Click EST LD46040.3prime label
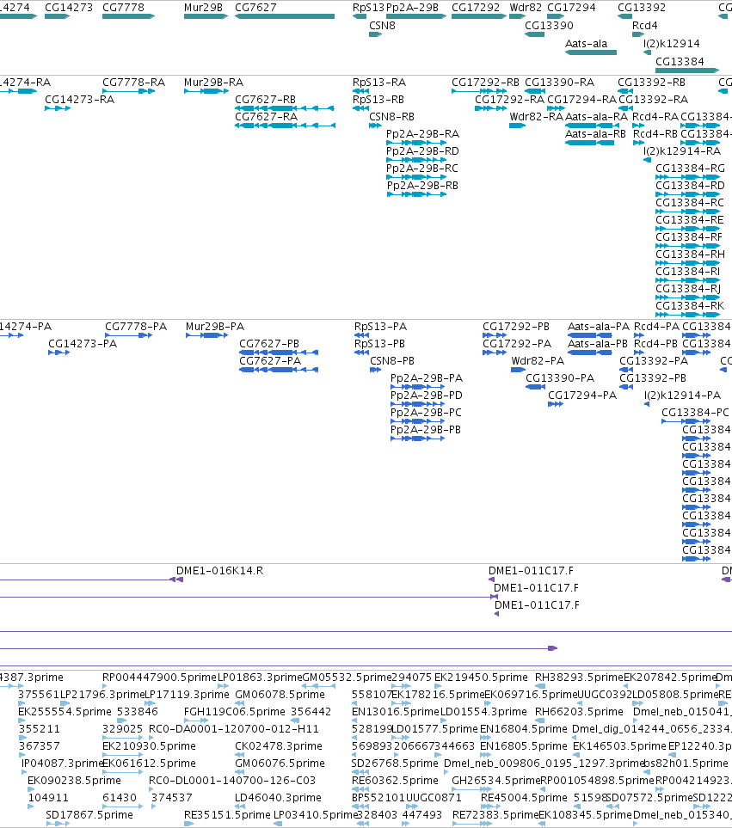 [278, 798]
